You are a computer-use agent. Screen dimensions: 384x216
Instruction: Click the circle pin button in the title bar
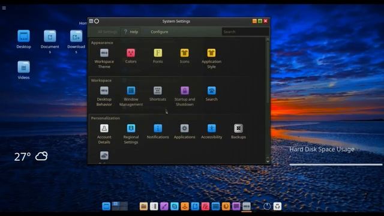pyautogui.click(x=97, y=21)
